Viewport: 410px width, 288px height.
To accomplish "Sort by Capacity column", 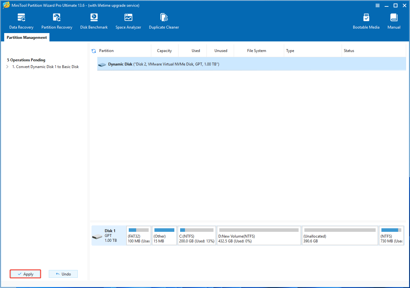I will coord(164,51).
